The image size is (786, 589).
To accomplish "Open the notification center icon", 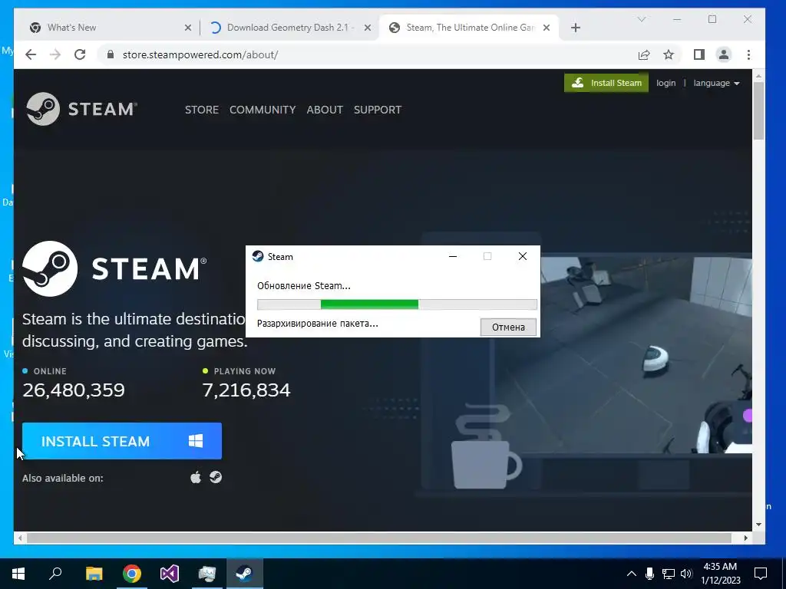I will click(761, 574).
